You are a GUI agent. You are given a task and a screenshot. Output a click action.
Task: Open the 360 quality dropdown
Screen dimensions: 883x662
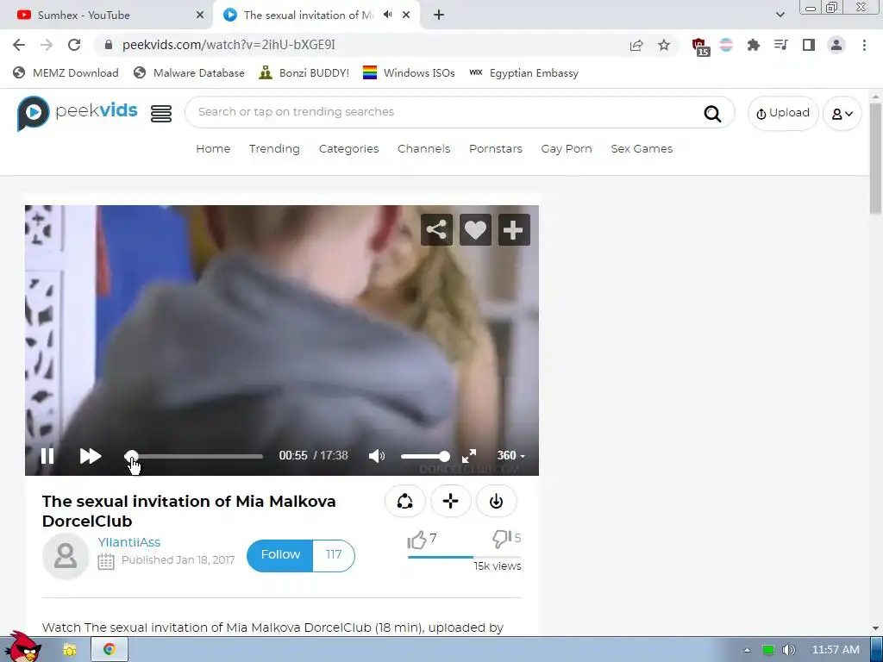tap(510, 455)
